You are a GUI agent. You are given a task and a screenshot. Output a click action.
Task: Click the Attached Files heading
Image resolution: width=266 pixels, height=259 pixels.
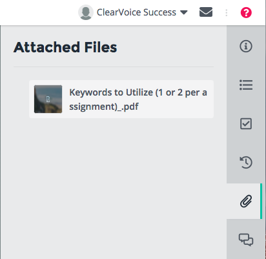pos(65,47)
